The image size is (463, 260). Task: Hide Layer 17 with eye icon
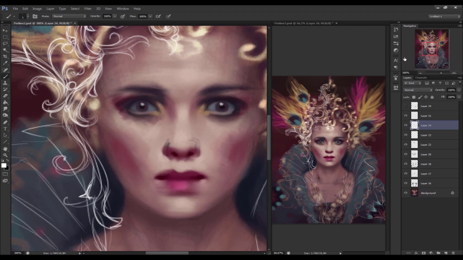pyautogui.click(x=405, y=174)
